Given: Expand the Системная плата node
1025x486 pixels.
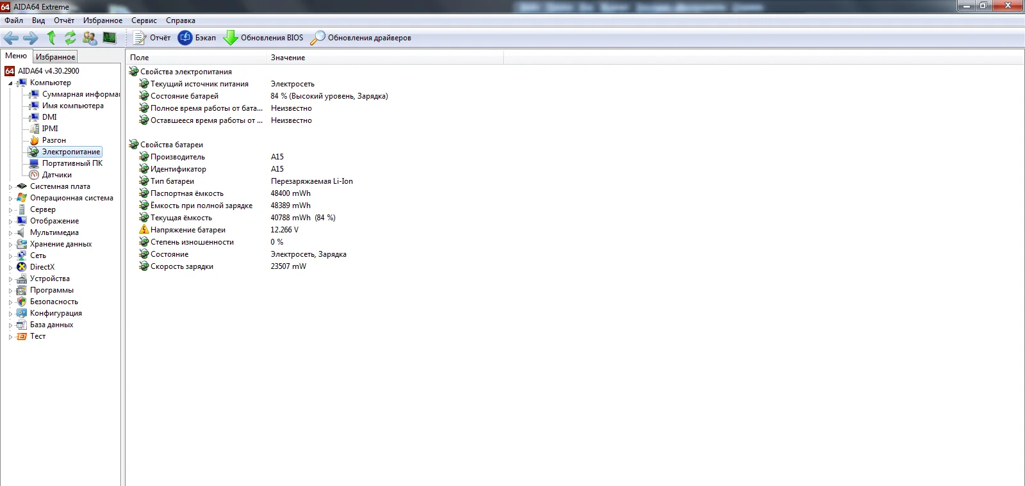Looking at the screenshot, I should point(10,187).
